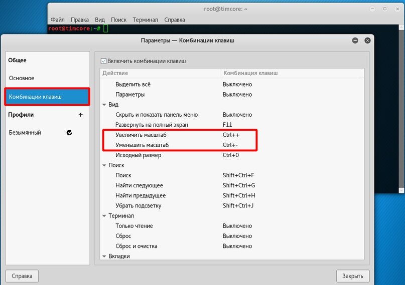Select the 'Параметры' action row
Screen dimensions: 405x285
[232, 95]
